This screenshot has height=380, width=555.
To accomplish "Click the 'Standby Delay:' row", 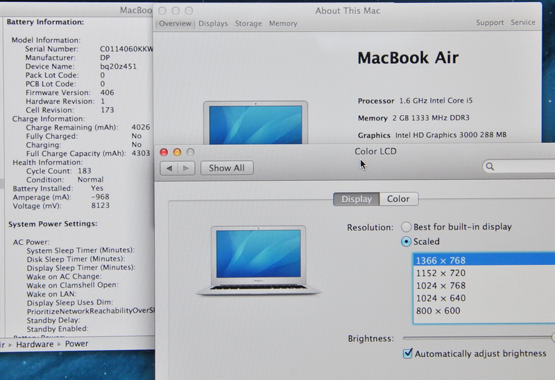I will coord(53,320).
